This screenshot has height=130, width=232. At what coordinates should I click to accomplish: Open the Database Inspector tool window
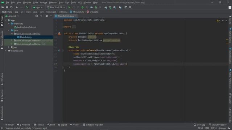tap(93, 125)
